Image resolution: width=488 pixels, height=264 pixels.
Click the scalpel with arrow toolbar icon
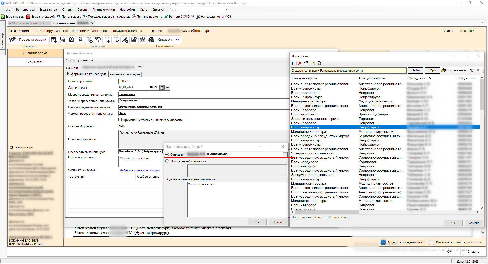click(x=125, y=40)
